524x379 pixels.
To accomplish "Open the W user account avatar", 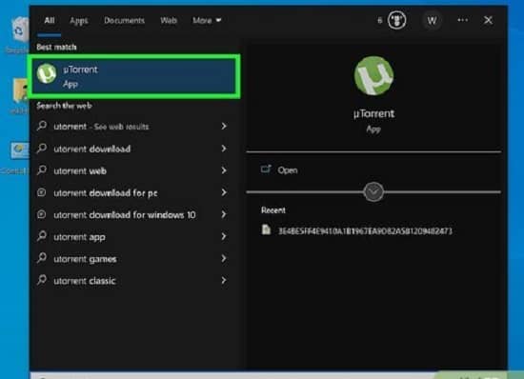I will (432, 20).
